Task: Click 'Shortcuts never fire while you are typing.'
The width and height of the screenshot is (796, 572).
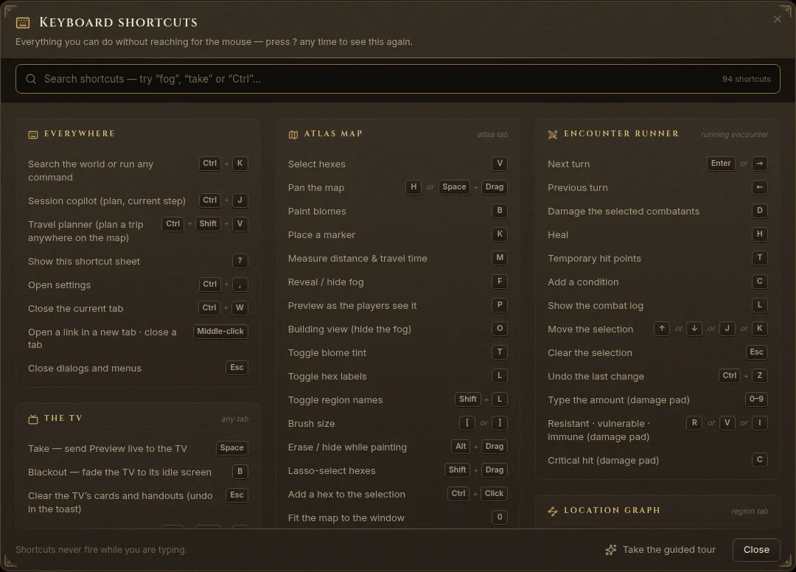Action: pos(101,550)
